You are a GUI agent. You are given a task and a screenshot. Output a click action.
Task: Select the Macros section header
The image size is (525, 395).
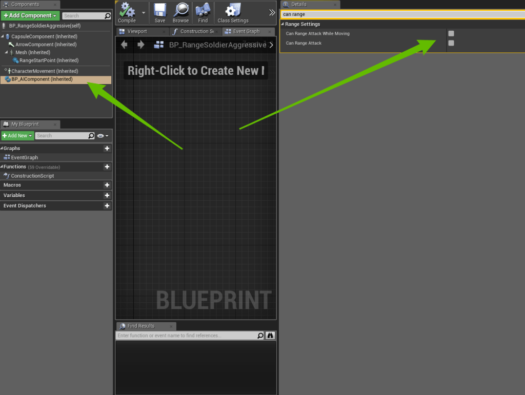(x=12, y=185)
